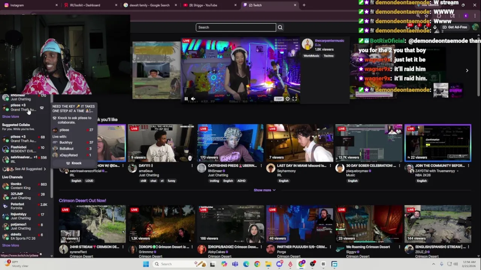Click xDayyRated in Live with list
This screenshot has height=270, width=481.
(x=73, y=155)
